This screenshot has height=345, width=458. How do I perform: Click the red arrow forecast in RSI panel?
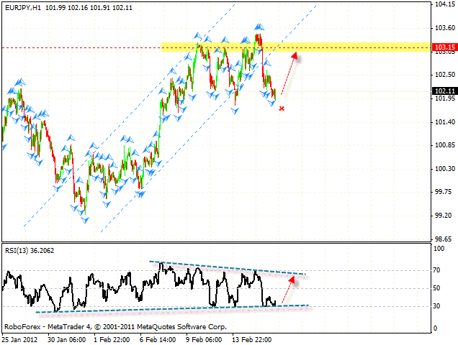point(288,290)
